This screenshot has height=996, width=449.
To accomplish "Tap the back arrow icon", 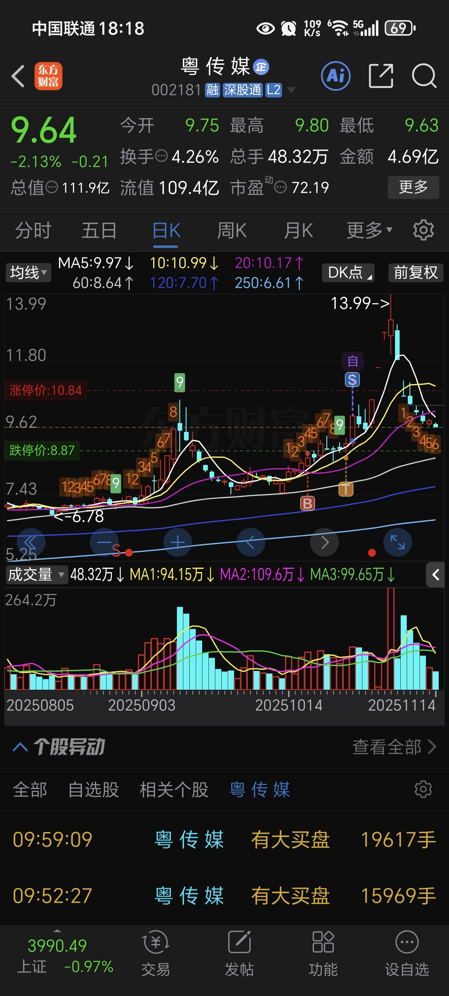I will coord(18,76).
